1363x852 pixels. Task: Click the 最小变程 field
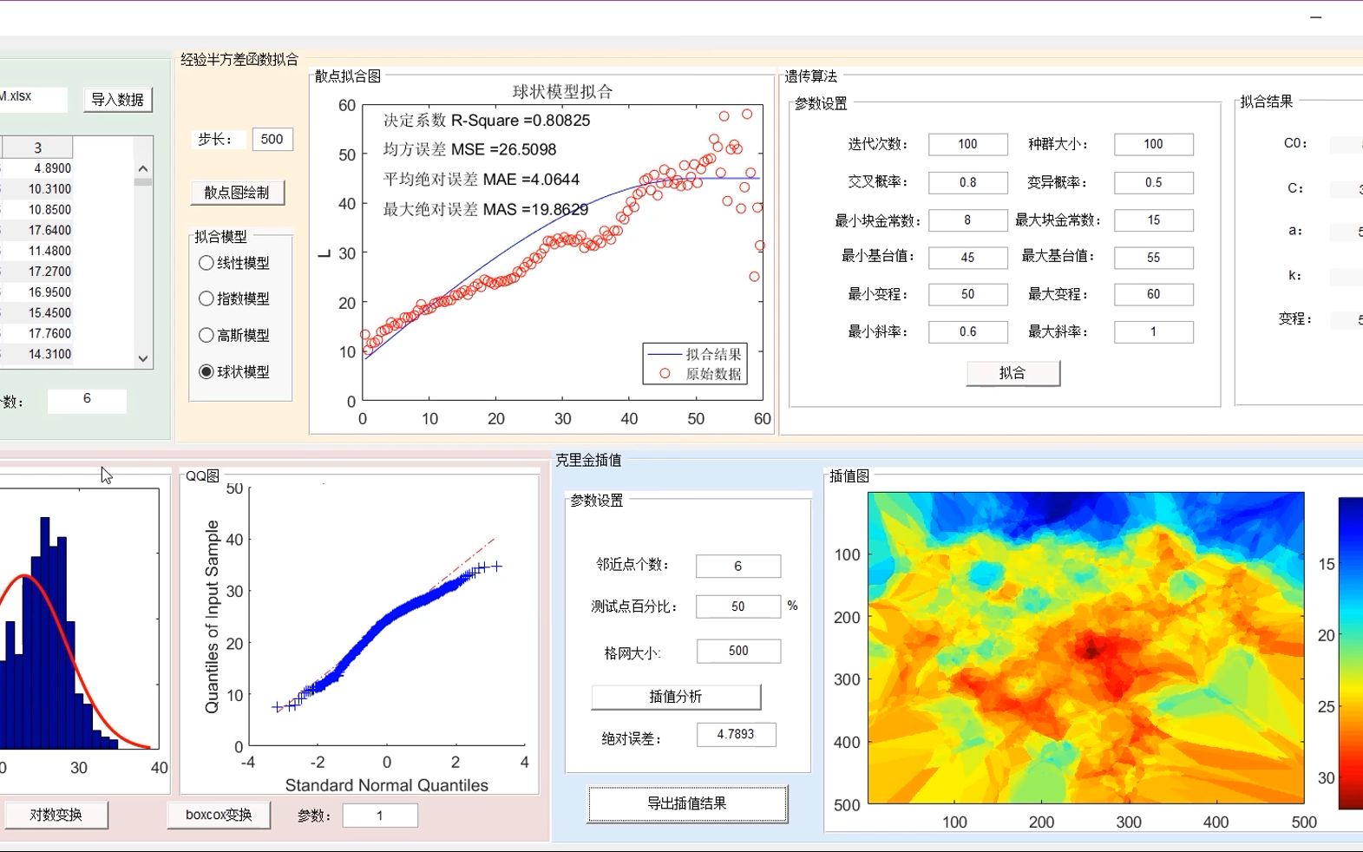968,294
